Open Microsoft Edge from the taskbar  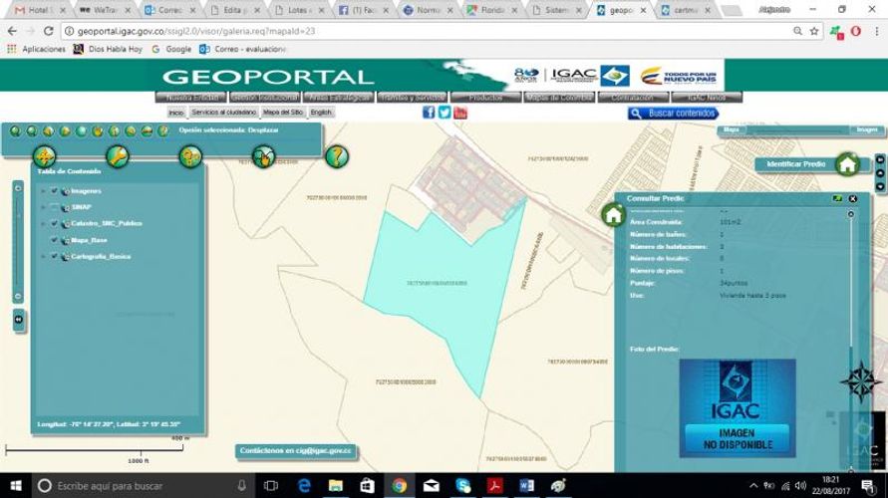coord(304,486)
